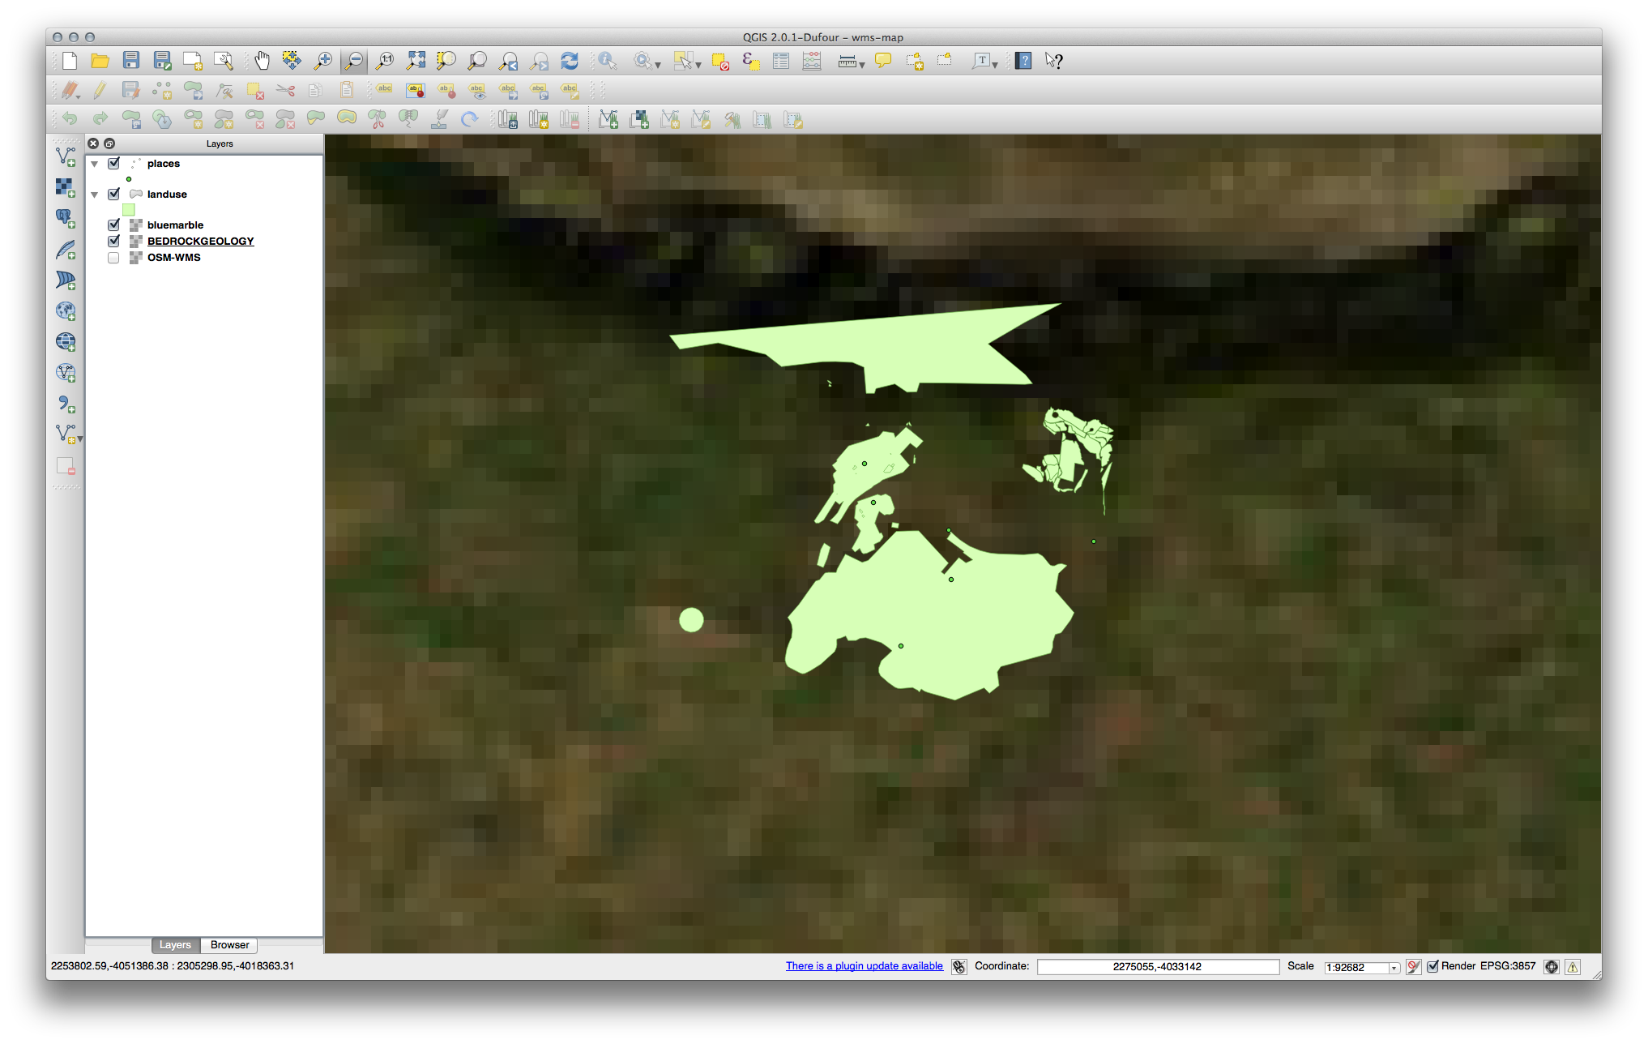
Task: Open CRS status globe icon
Action: coord(1551,966)
